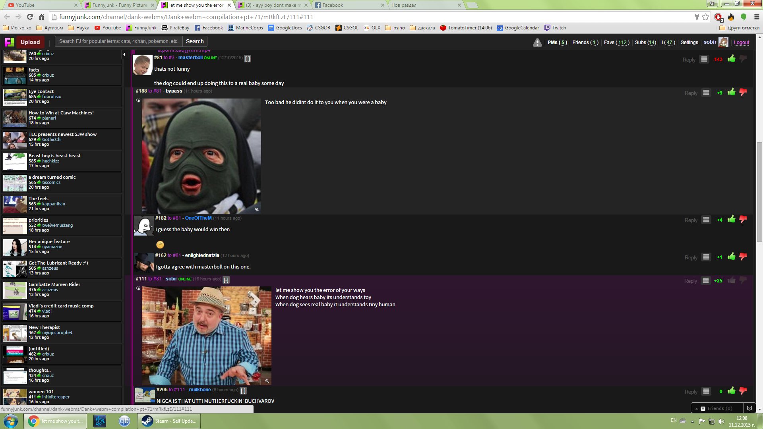Thumb up enlightednatzie's comment #162
The width and height of the screenshot is (763, 429).
coord(731,257)
